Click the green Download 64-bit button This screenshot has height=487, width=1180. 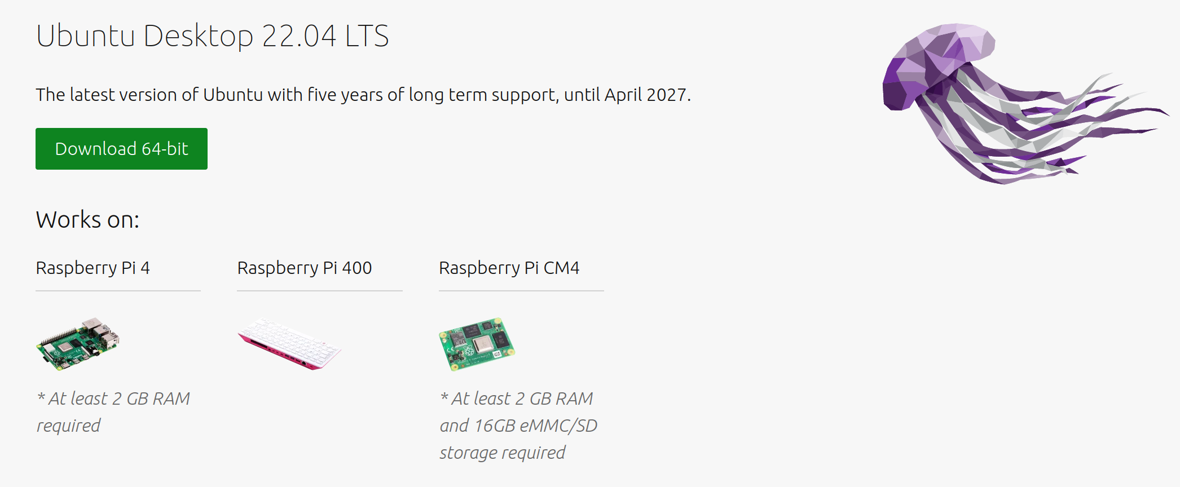(x=121, y=149)
